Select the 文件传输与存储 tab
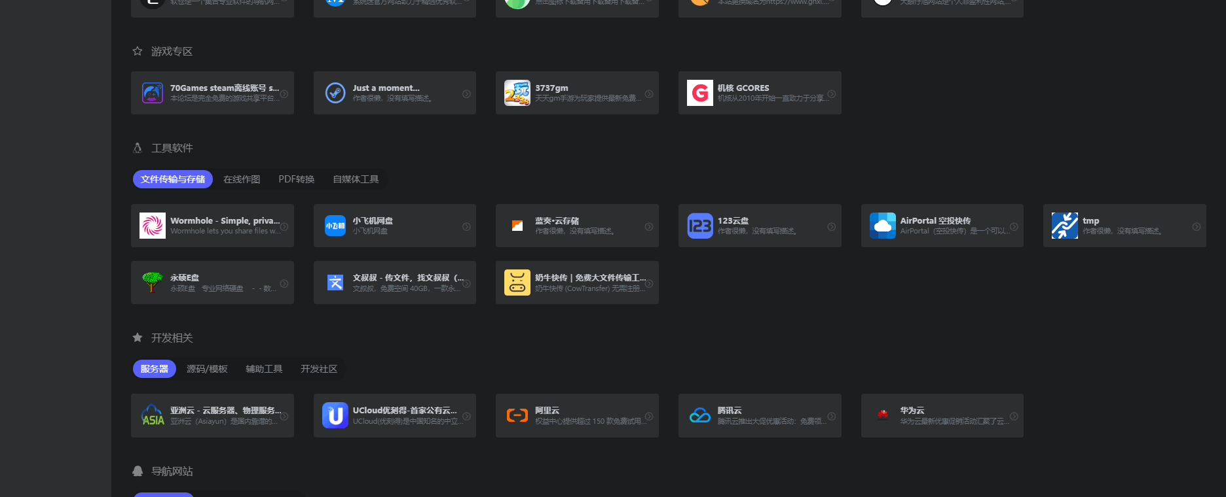This screenshot has height=497, width=1226. tap(173, 179)
